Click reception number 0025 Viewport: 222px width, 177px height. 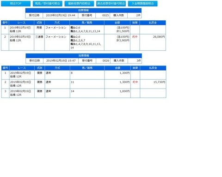point(105,15)
